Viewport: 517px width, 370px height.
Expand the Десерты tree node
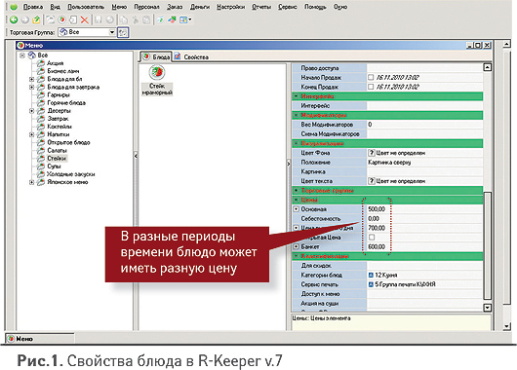click(x=31, y=111)
